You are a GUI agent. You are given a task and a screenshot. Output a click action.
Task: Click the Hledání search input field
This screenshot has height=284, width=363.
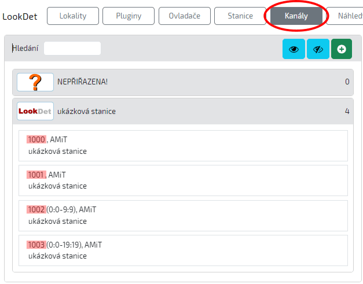pos(72,49)
